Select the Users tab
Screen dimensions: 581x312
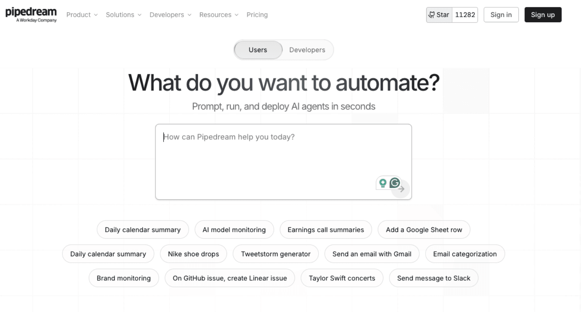258,50
